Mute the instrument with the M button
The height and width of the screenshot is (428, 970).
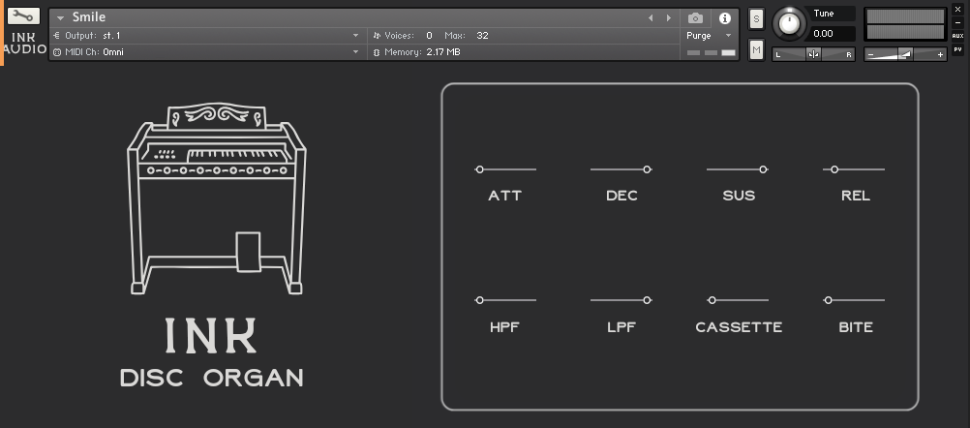click(x=756, y=49)
